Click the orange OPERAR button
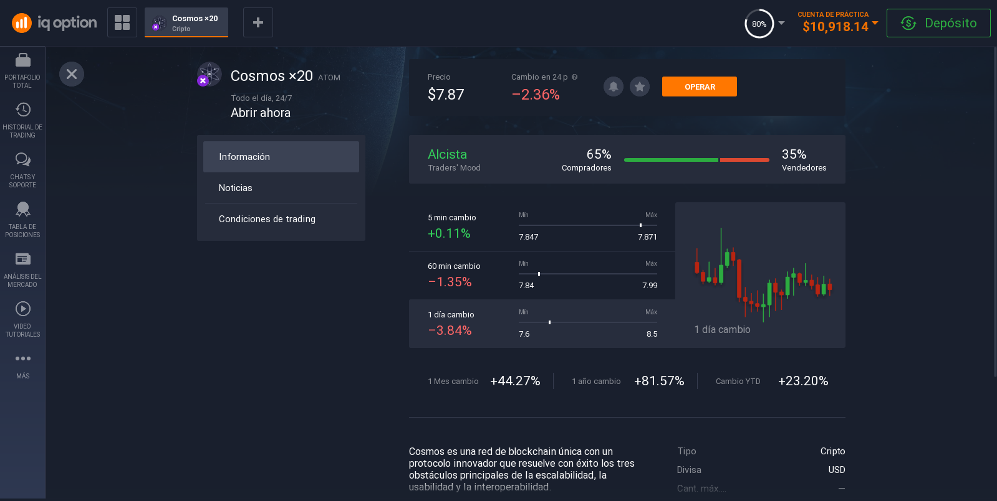Viewport: 997px width, 501px height. coord(699,87)
